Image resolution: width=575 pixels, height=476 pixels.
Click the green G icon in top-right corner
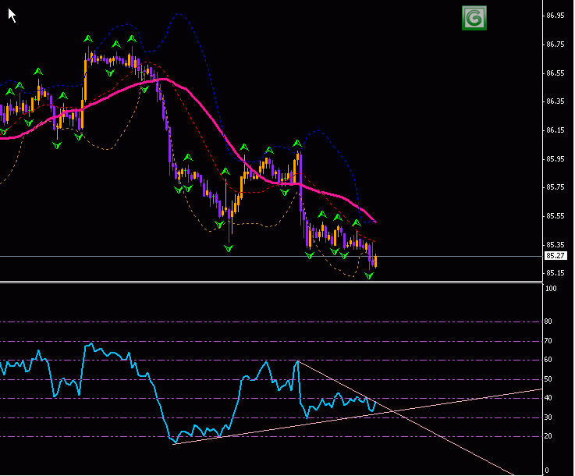[x=474, y=18]
